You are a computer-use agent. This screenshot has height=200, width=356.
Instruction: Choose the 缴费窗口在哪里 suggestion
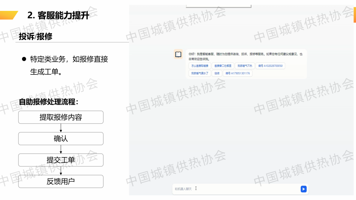[222, 66]
